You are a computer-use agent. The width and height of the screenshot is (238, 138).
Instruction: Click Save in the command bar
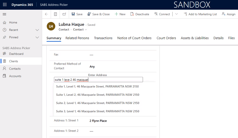pyautogui.click(x=77, y=14)
